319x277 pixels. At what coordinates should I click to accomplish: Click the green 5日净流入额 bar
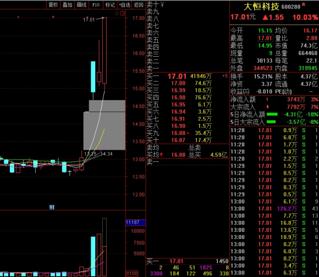pos(272,115)
